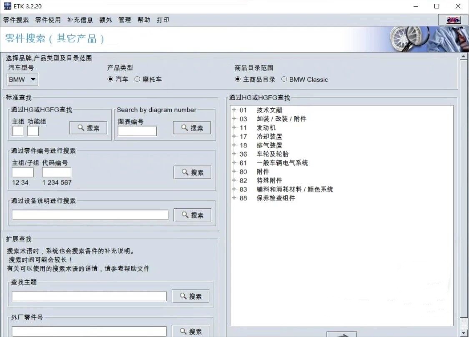Select tree row text 特殊附件
469x337 pixels.
(x=269, y=180)
